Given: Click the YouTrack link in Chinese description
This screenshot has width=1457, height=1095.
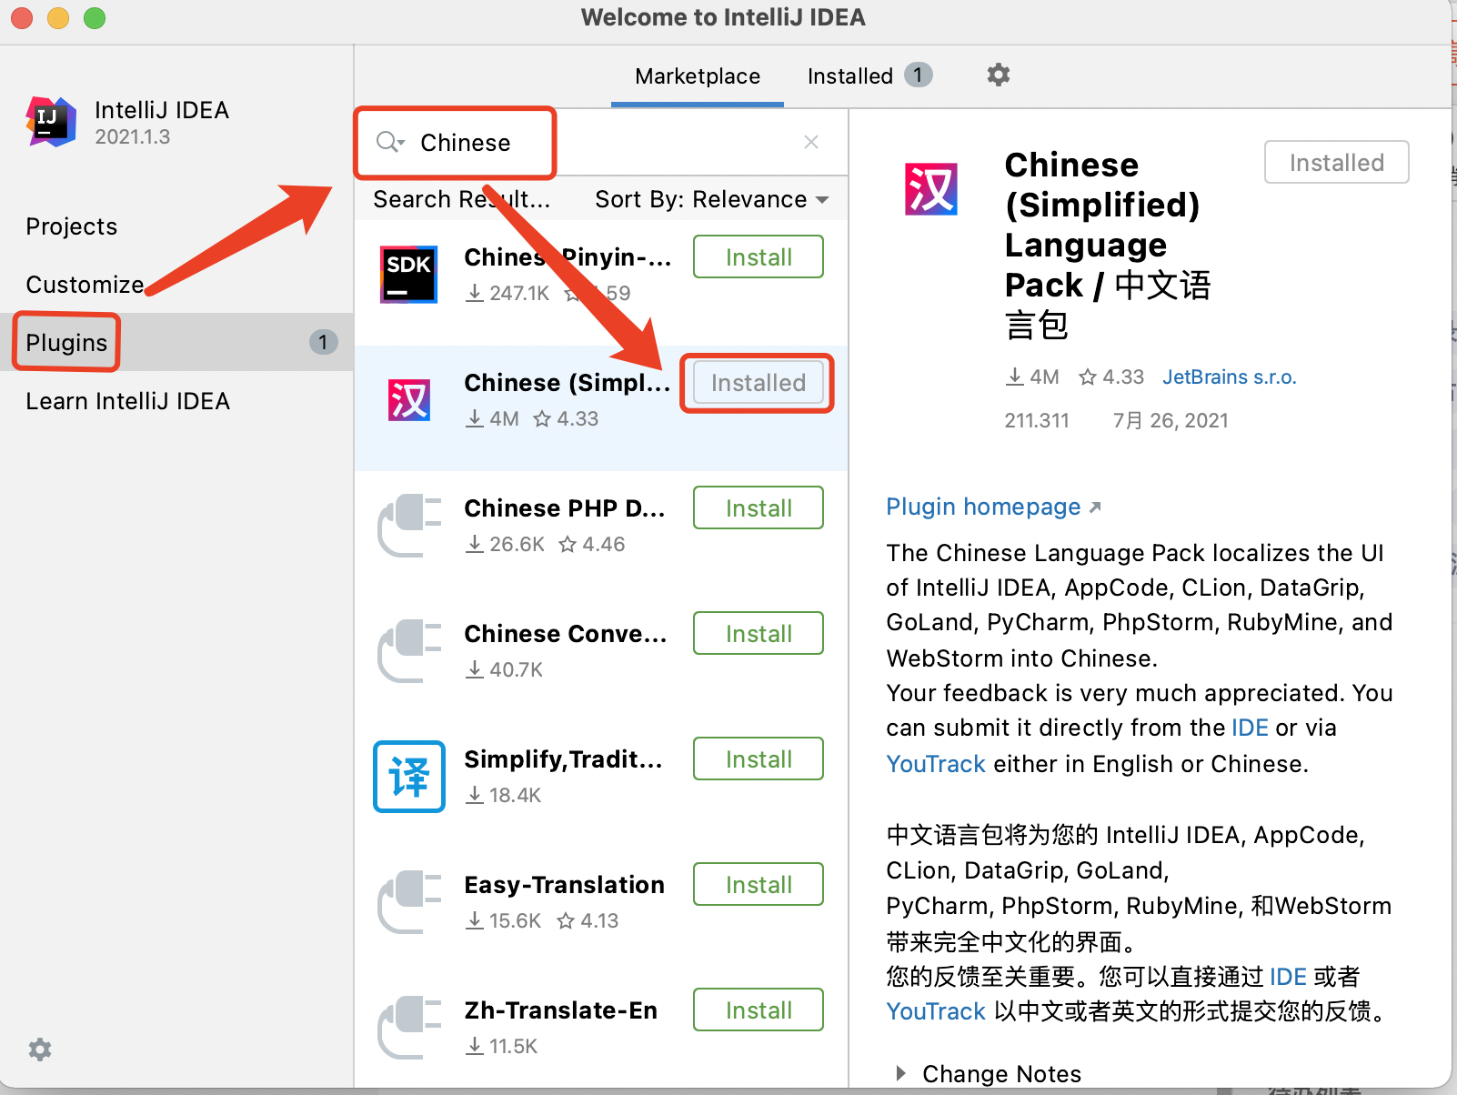Looking at the screenshot, I should pyautogui.click(x=936, y=1011).
